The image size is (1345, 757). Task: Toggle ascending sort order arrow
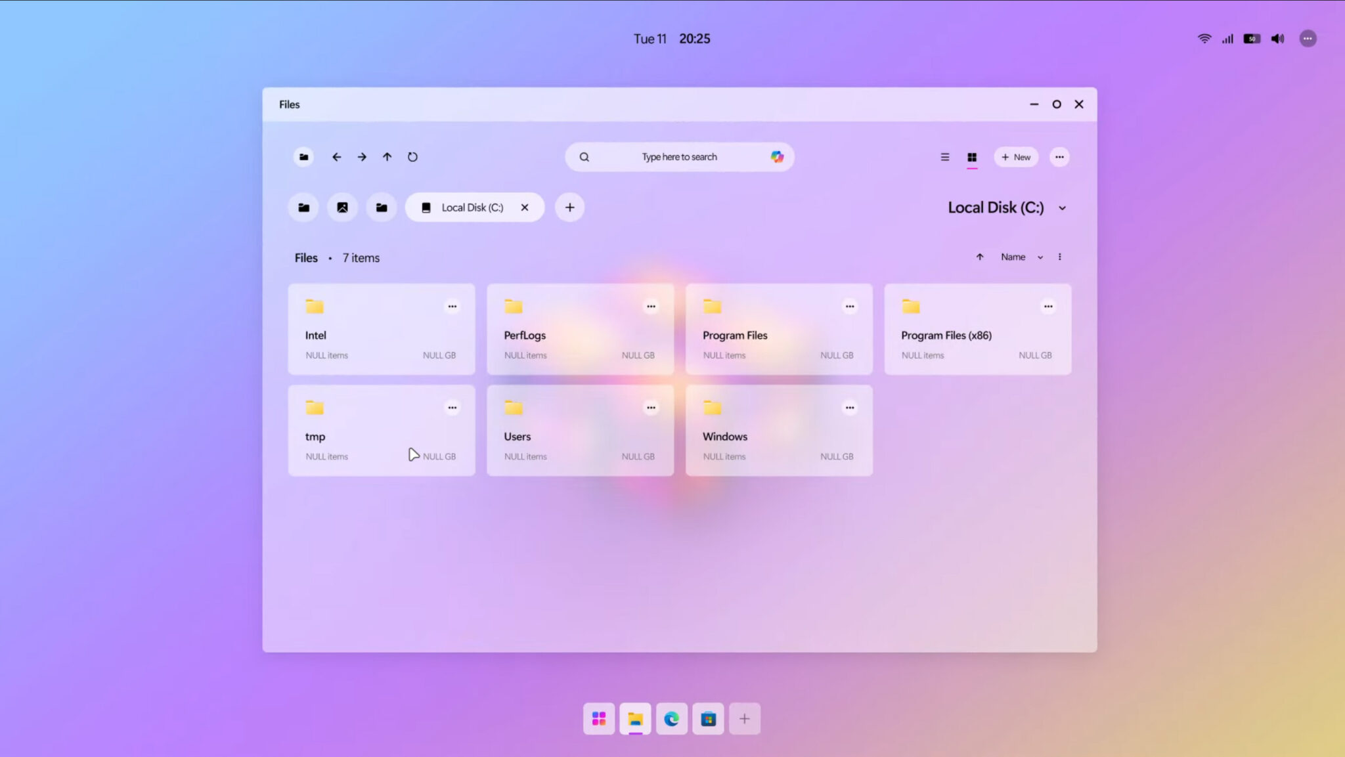(x=979, y=257)
